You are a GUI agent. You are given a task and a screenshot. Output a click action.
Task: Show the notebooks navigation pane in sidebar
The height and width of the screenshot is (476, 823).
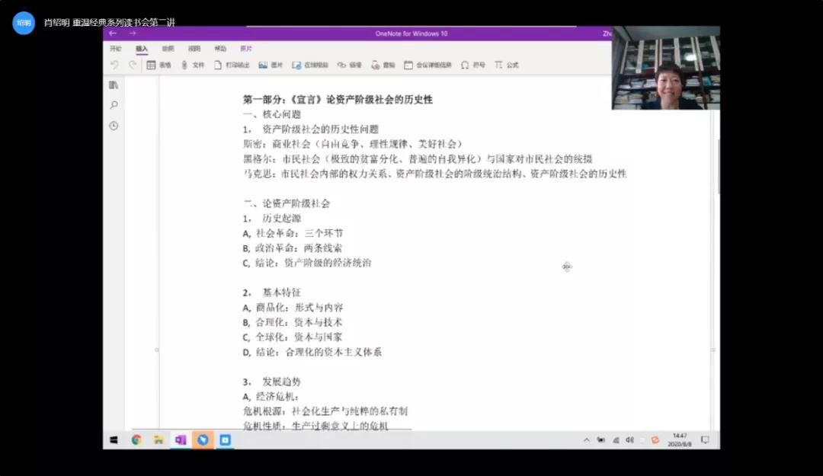tap(114, 85)
